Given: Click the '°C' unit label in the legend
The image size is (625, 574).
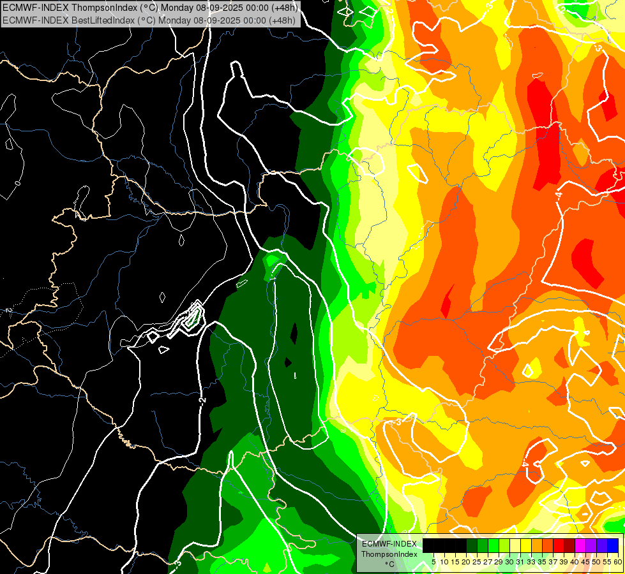Looking at the screenshot, I should (390, 564).
